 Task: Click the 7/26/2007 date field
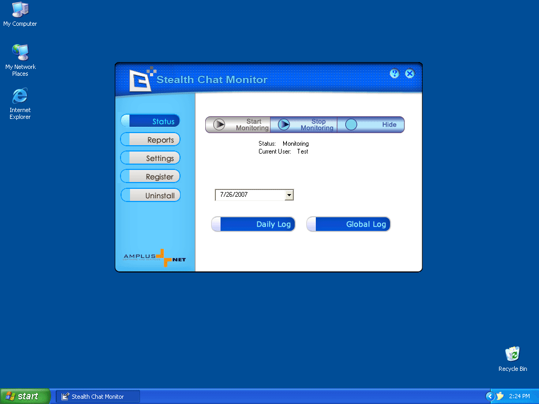249,195
